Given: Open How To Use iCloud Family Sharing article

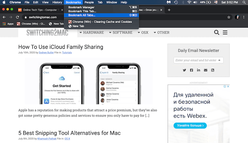Looking at the screenshot, I should 61,47.
